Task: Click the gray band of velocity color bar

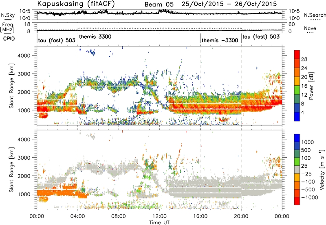Action: point(297,169)
